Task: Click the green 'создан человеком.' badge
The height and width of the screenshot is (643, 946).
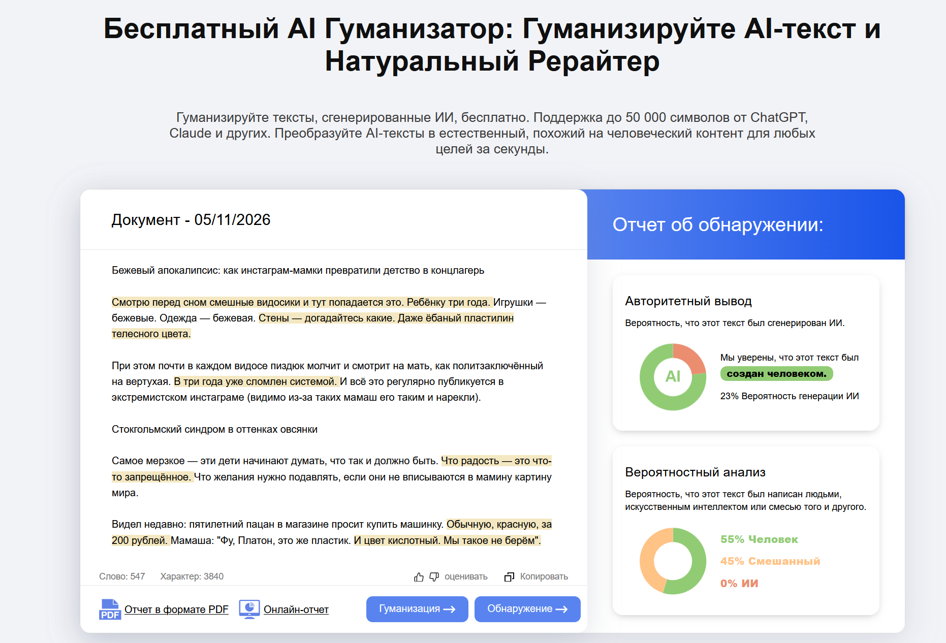Action: (776, 374)
